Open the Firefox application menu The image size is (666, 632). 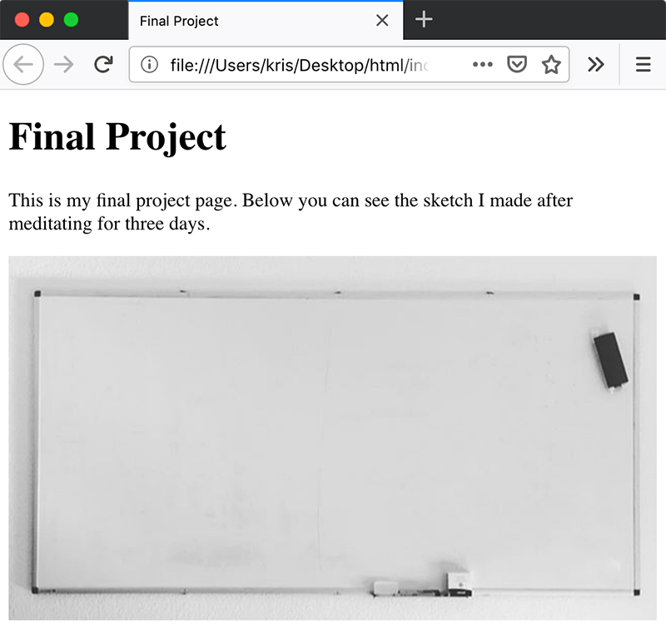coord(643,64)
